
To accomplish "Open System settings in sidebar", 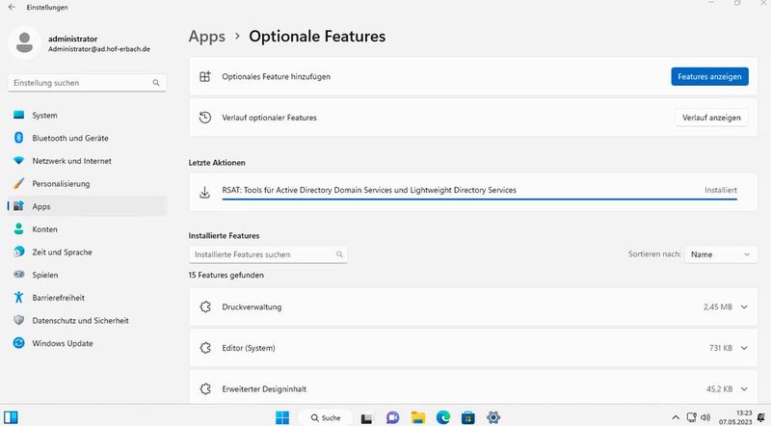I will coord(87,115).
